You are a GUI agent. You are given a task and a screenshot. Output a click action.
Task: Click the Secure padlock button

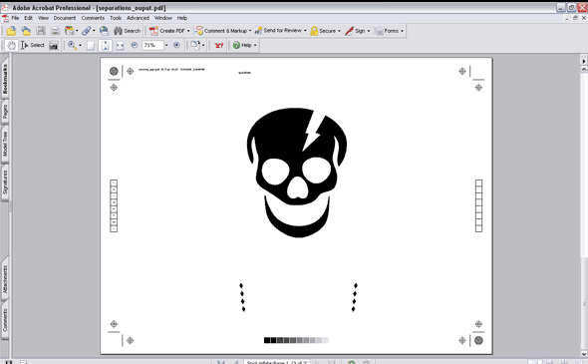coord(323,31)
